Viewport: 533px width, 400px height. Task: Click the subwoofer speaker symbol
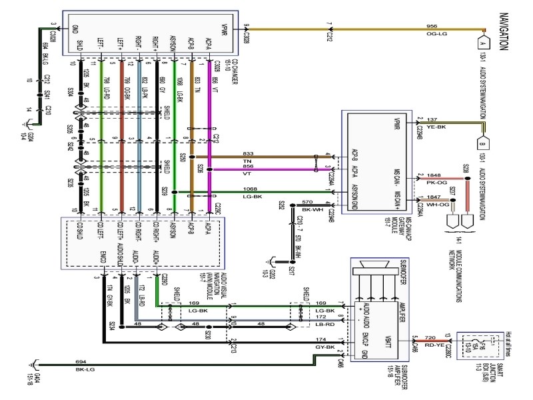(x=375, y=268)
